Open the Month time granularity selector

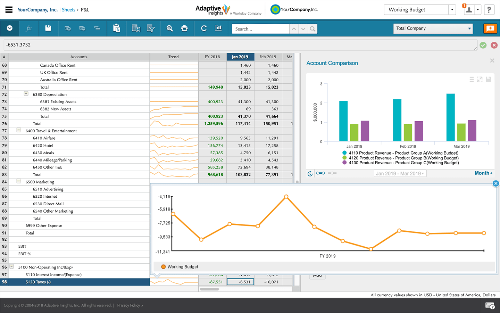click(483, 173)
